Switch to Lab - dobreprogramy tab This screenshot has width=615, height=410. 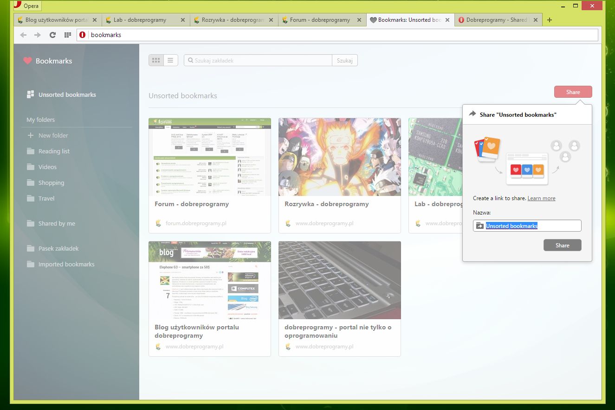pyautogui.click(x=146, y=20)
